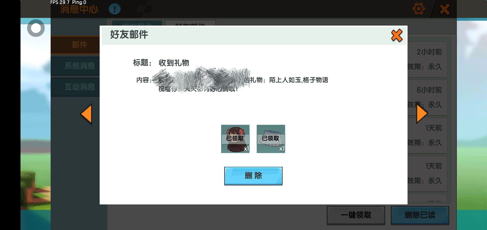This screenshot has height=230, width=487.
Task: Close the 消息中心 panel with top X
Action: [444, 9]
